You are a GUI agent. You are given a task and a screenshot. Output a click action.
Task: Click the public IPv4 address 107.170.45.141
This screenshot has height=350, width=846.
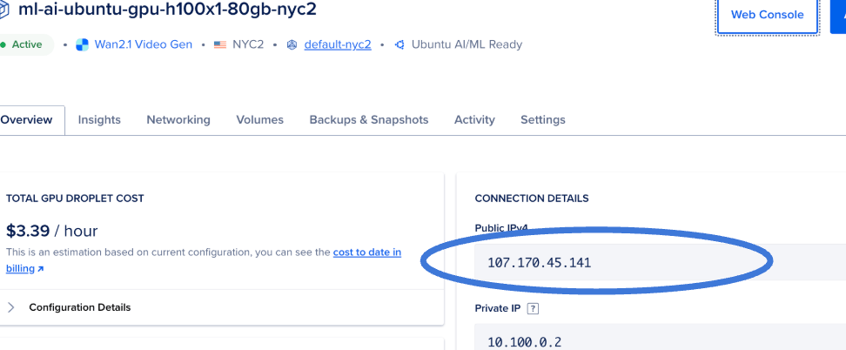point(540,263)
